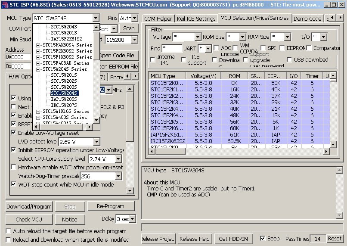Expand the STC15F1K60S2 Series tree node
The height and width of the screenshot is (246, 347).
pos(38,57)
